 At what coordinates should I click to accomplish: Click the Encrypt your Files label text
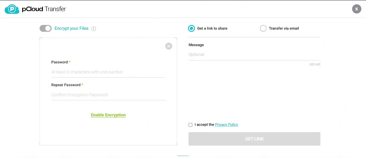point(71,28)
